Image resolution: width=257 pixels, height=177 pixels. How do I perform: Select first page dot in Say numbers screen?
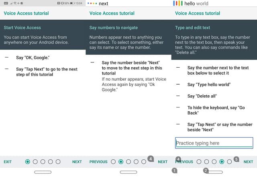pyautogui.click(x=113, y=162)
